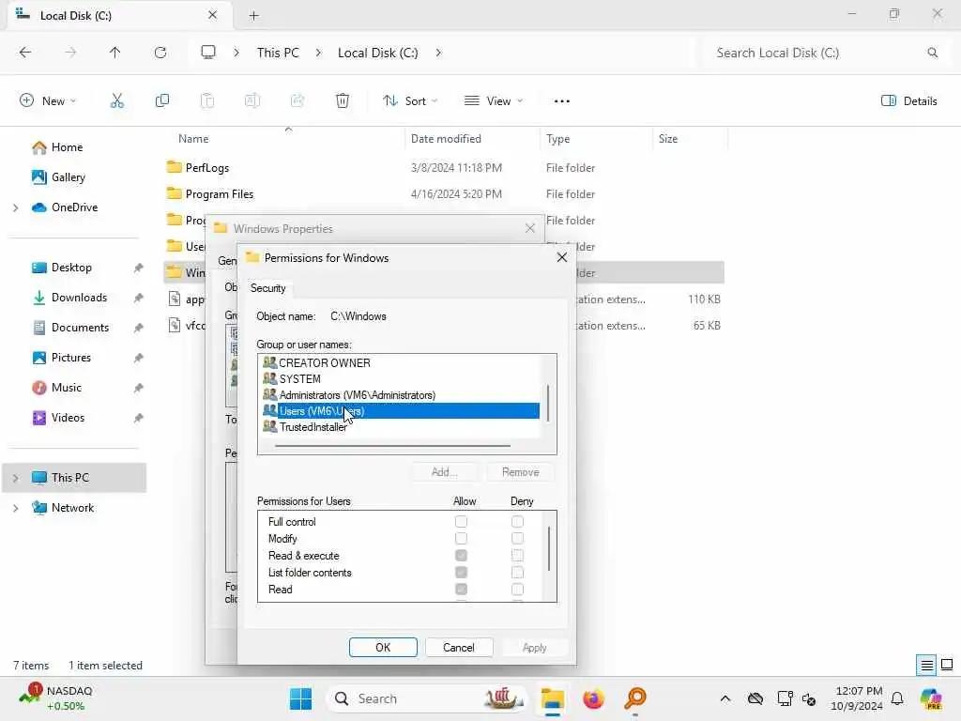
Task: Open the Program Files folder
Action: point(220,194)
